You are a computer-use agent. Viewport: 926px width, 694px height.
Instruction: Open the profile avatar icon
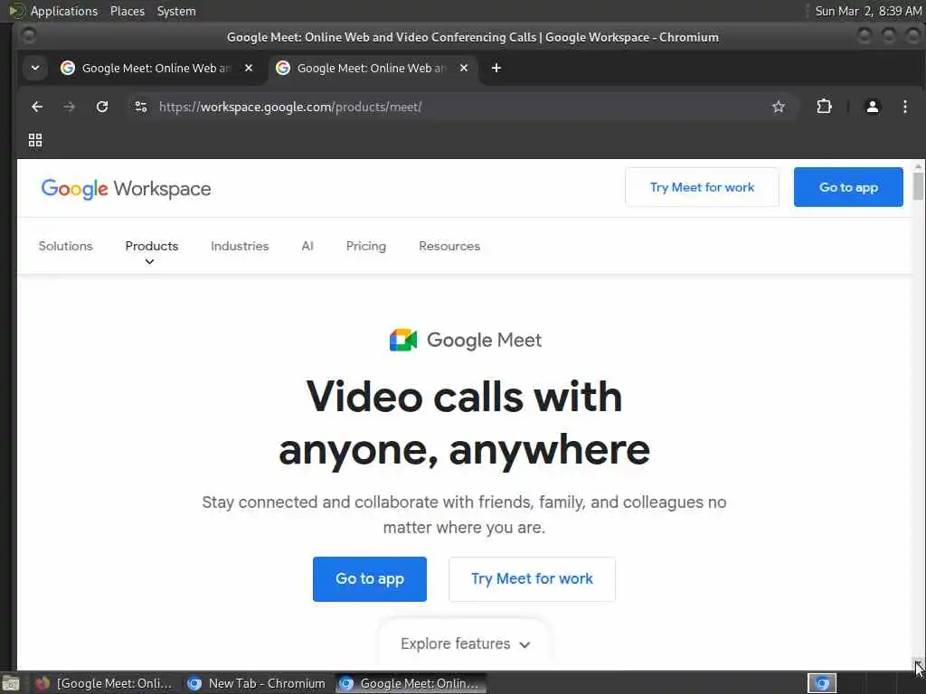(x=873, y=107)
